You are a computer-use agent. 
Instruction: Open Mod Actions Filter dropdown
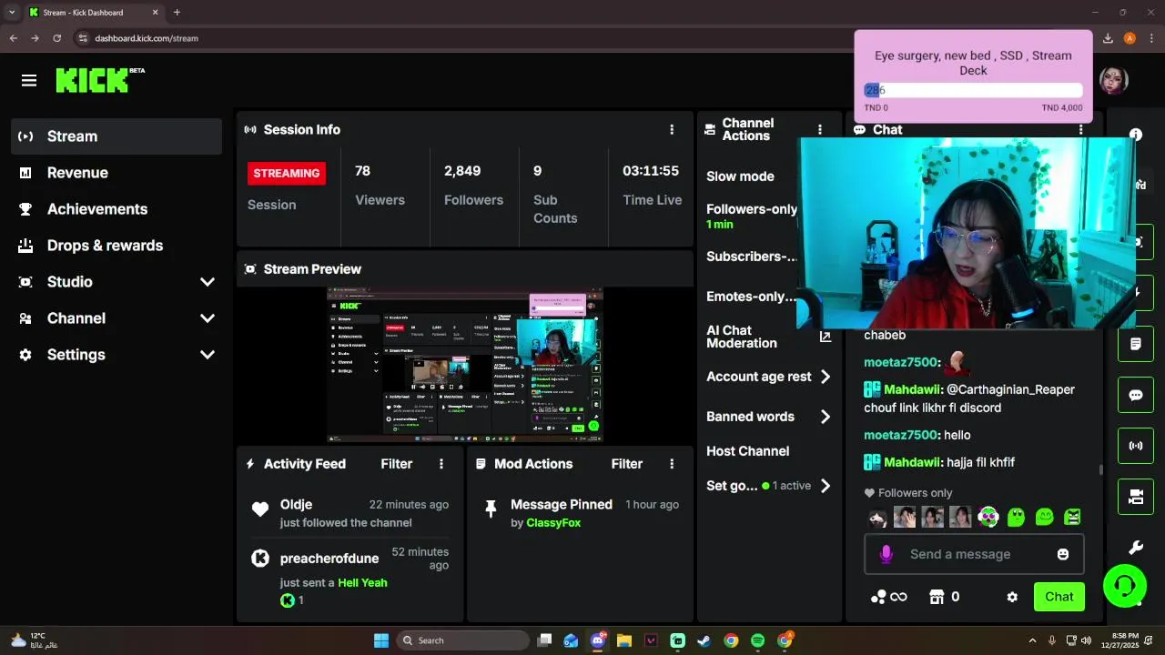627,464
